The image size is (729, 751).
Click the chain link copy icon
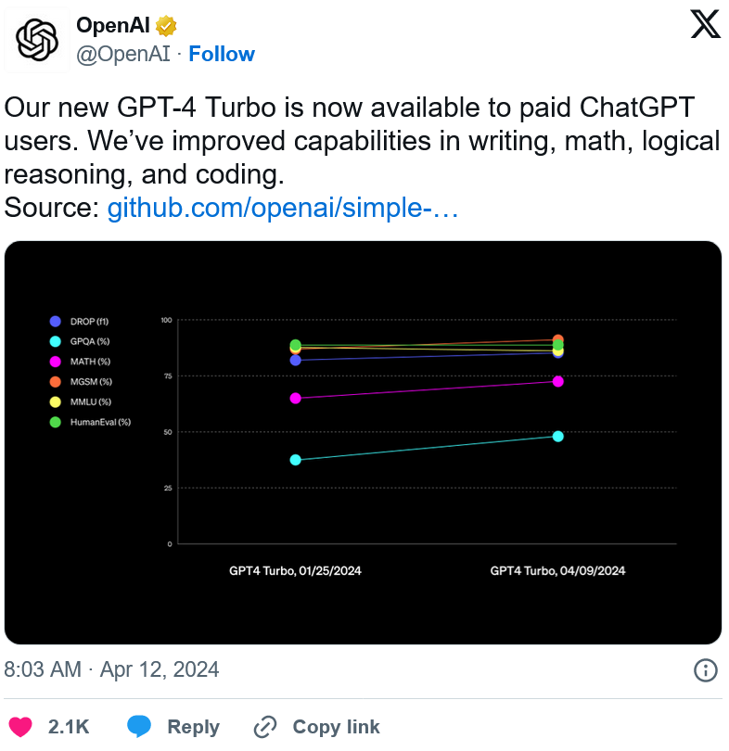pyautogui.click(x=265, y=727)
